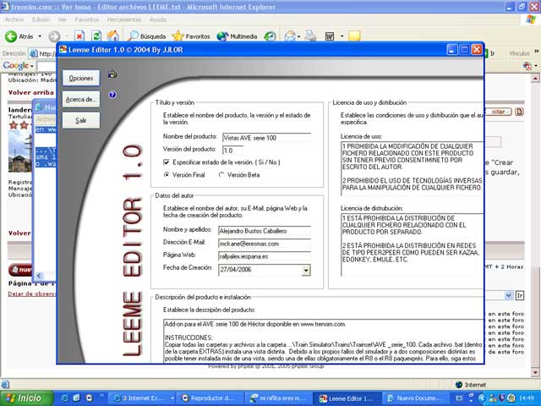Click the Acerca de... button

click(80, 99)
